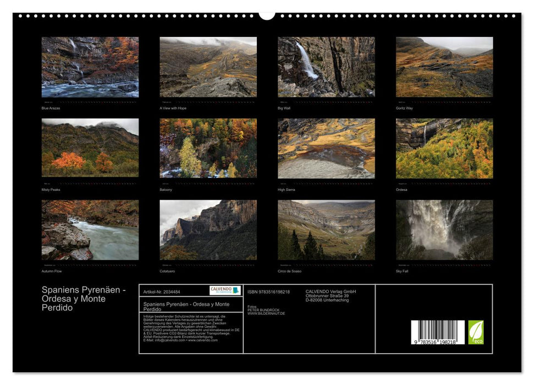This screenshot has height=385, width=534.
Task: Open the Cotatuero cliff image
Action: point(207,232)
